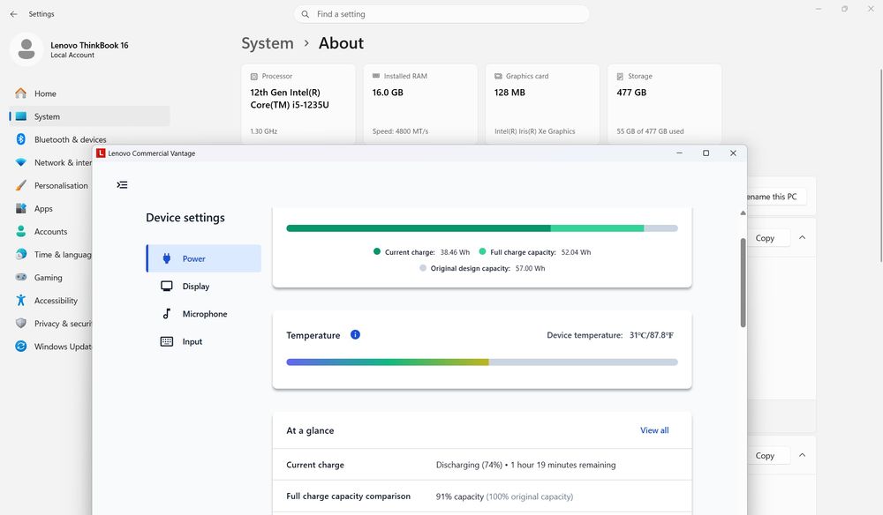The width and height of the screenshot is (883, 515).
Task: Click the Graphics card info card
Action: coord(543,104)
